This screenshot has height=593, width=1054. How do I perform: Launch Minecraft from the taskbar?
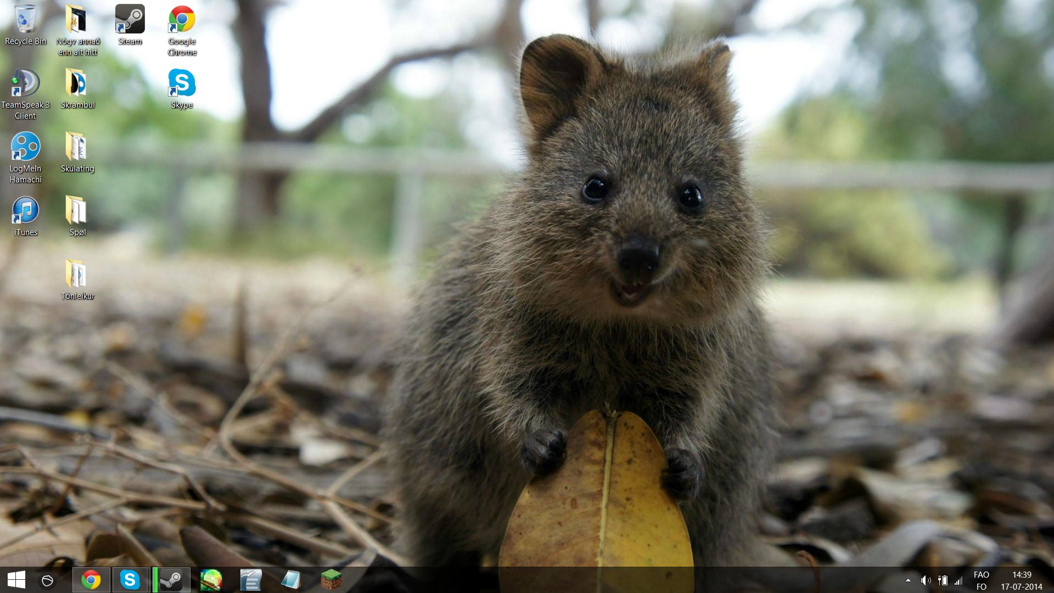coord(331,580)
